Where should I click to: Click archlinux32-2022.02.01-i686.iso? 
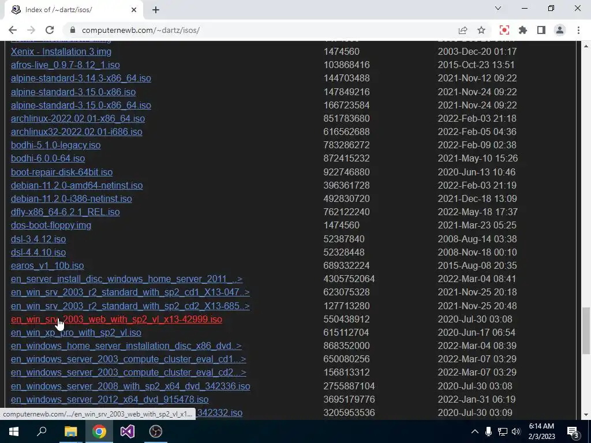coord(77,132)
